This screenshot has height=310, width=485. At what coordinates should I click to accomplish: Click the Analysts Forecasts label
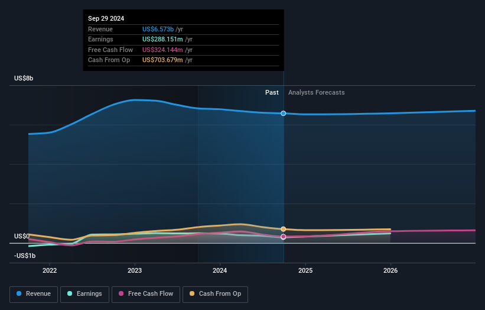click(317, 92)
